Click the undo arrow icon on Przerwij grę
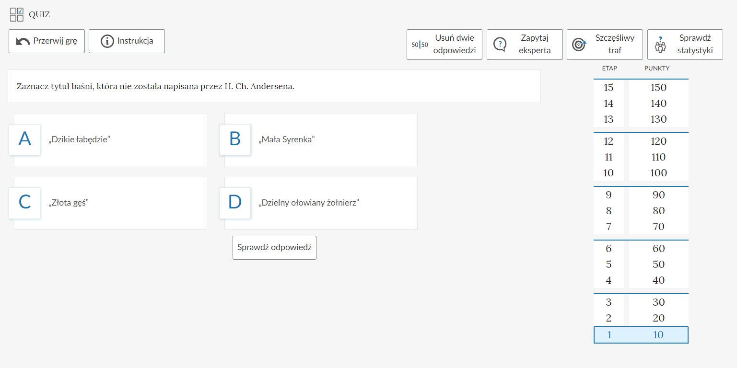737x368 pixels. (x=23, y=42)
